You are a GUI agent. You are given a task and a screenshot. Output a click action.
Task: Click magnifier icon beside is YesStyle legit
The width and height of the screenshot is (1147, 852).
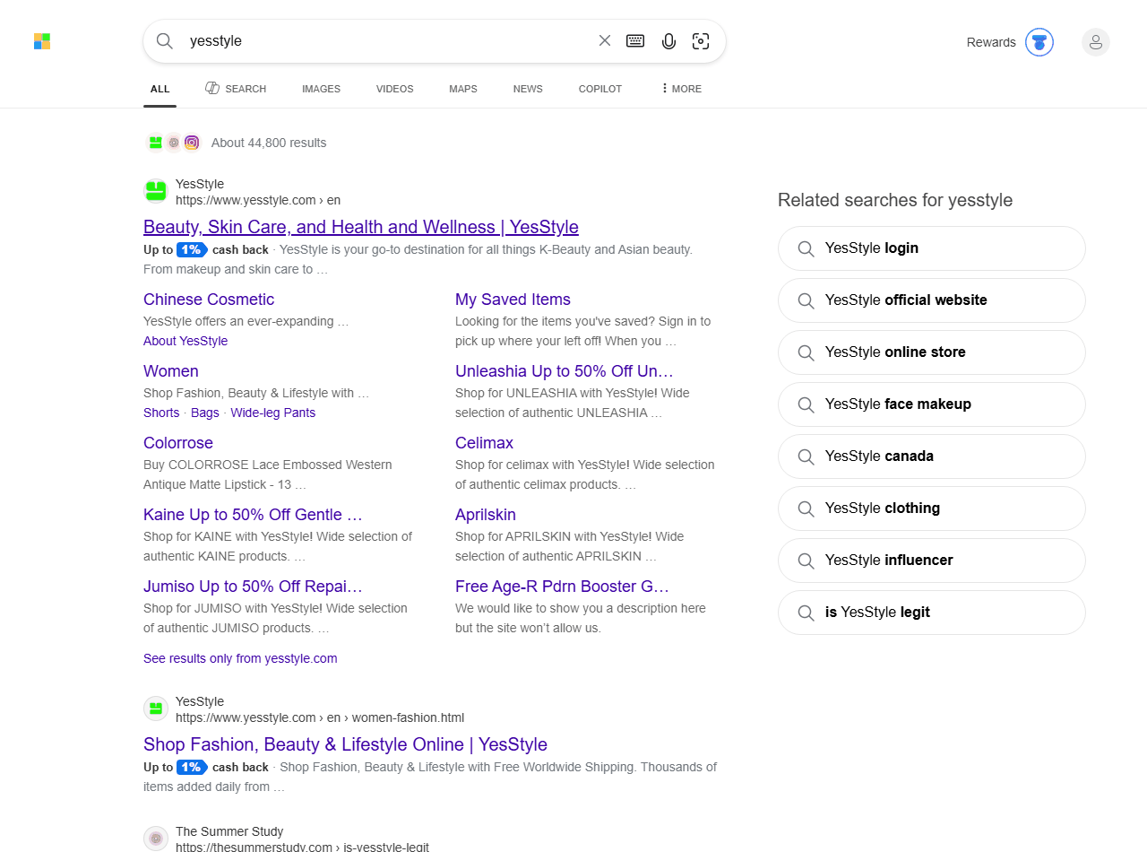(806, 613)
